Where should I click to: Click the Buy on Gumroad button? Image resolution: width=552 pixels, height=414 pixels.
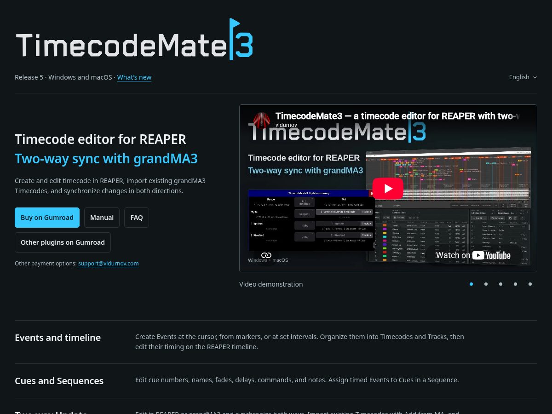47,218
